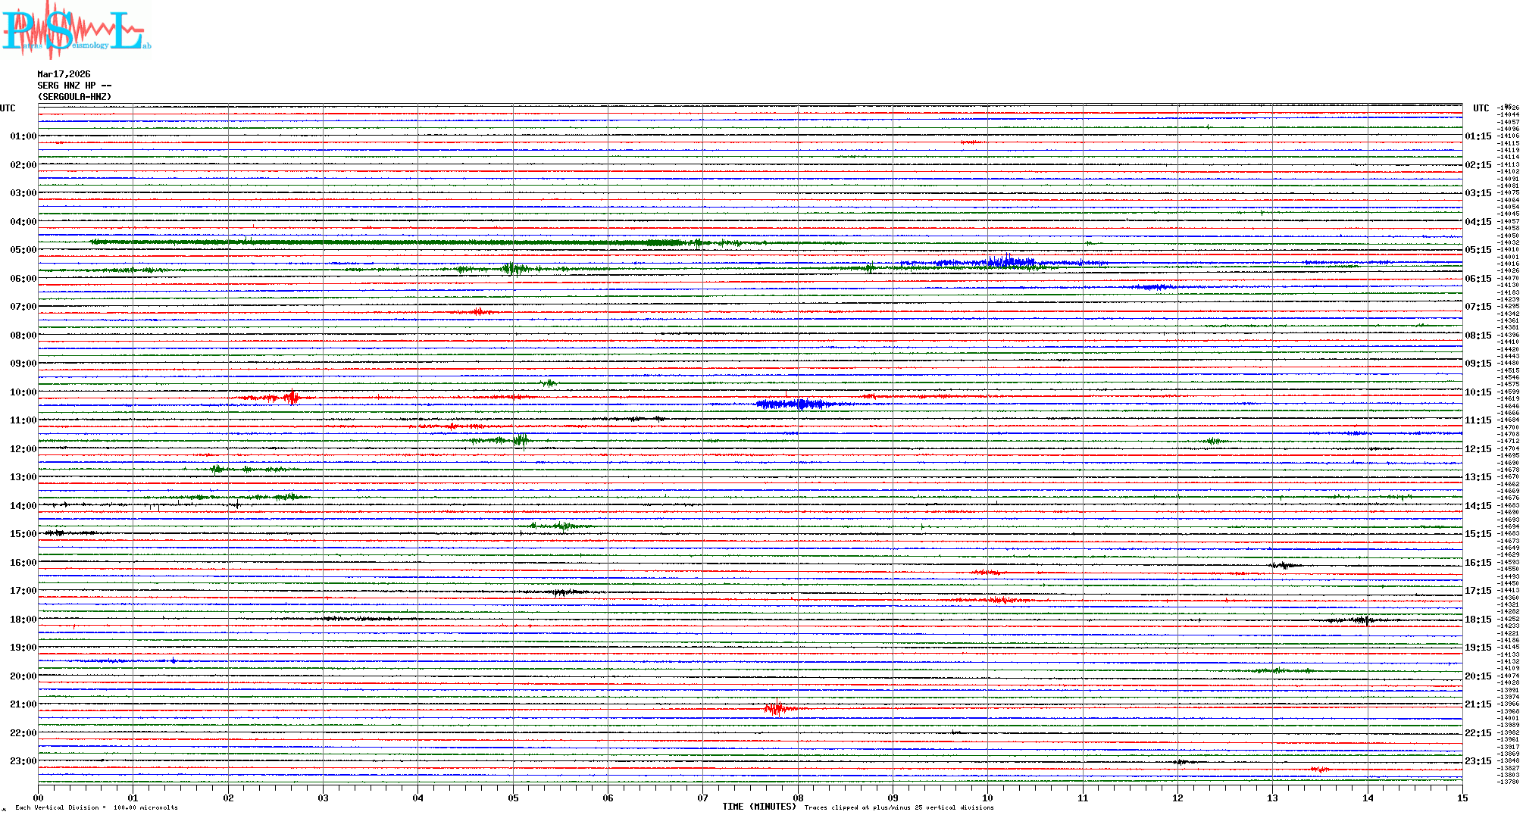The height and width of the screenshot is (818, 1523).
Task: Click the TIME (MINUTES) axis title
Action: coord(758,807)
